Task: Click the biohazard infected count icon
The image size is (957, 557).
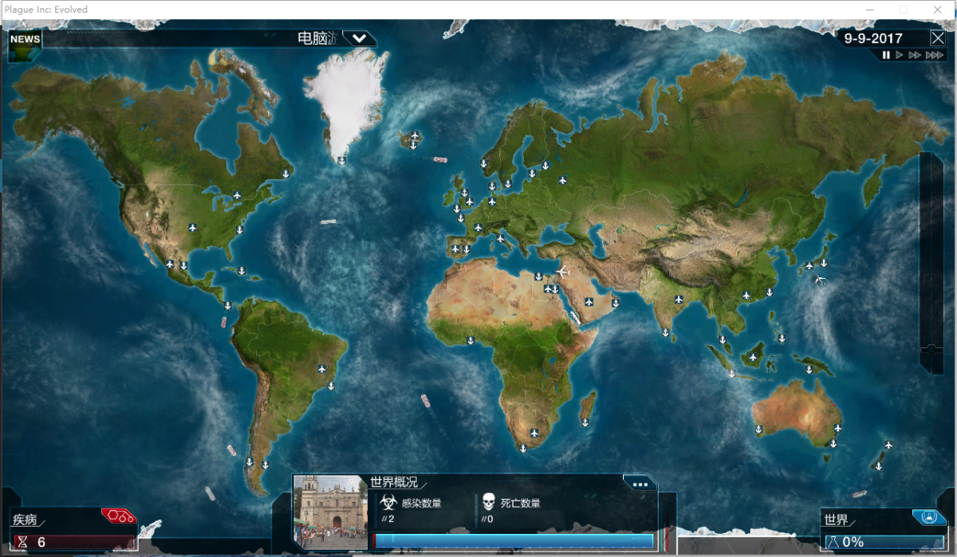Action: [388, 502]
